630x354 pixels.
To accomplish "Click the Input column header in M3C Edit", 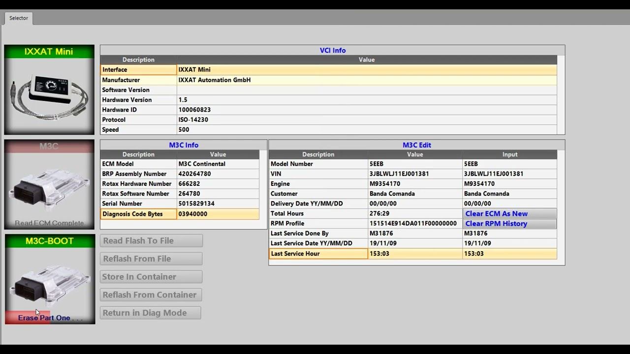I will [x=509, y=154].
